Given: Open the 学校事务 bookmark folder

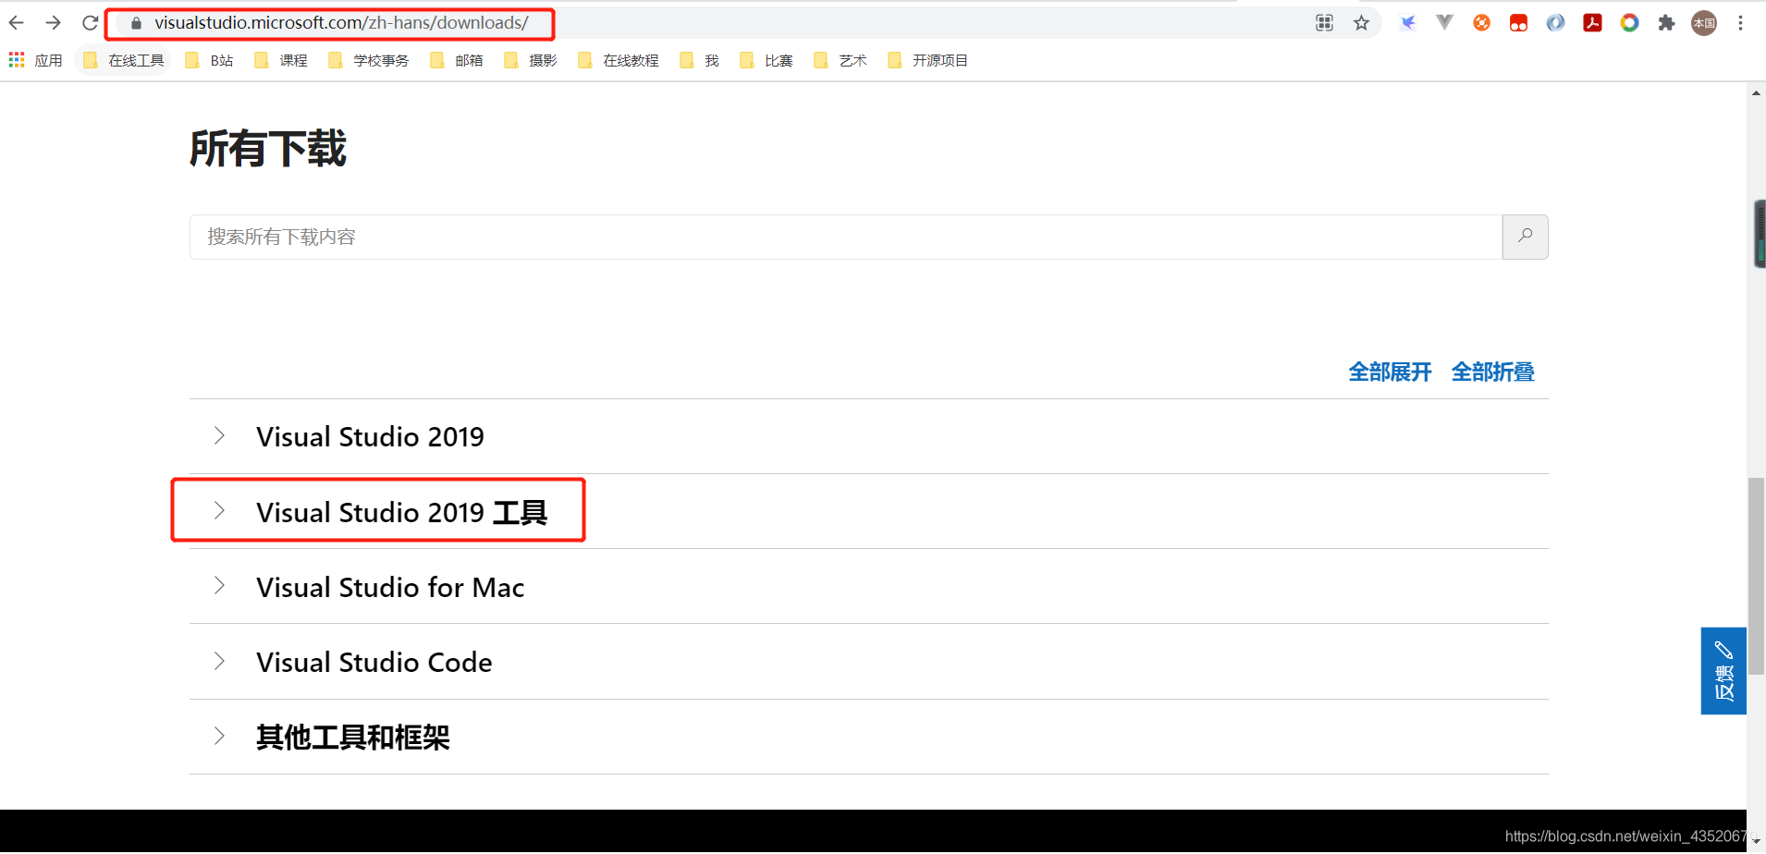Looking at the screenshot, I should [x=369, y=60].
